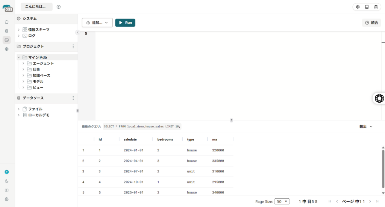Toggle dark mode with the moon icon
Image resolution: width=385 pixels, height=207 pixels.
(6, 181)
